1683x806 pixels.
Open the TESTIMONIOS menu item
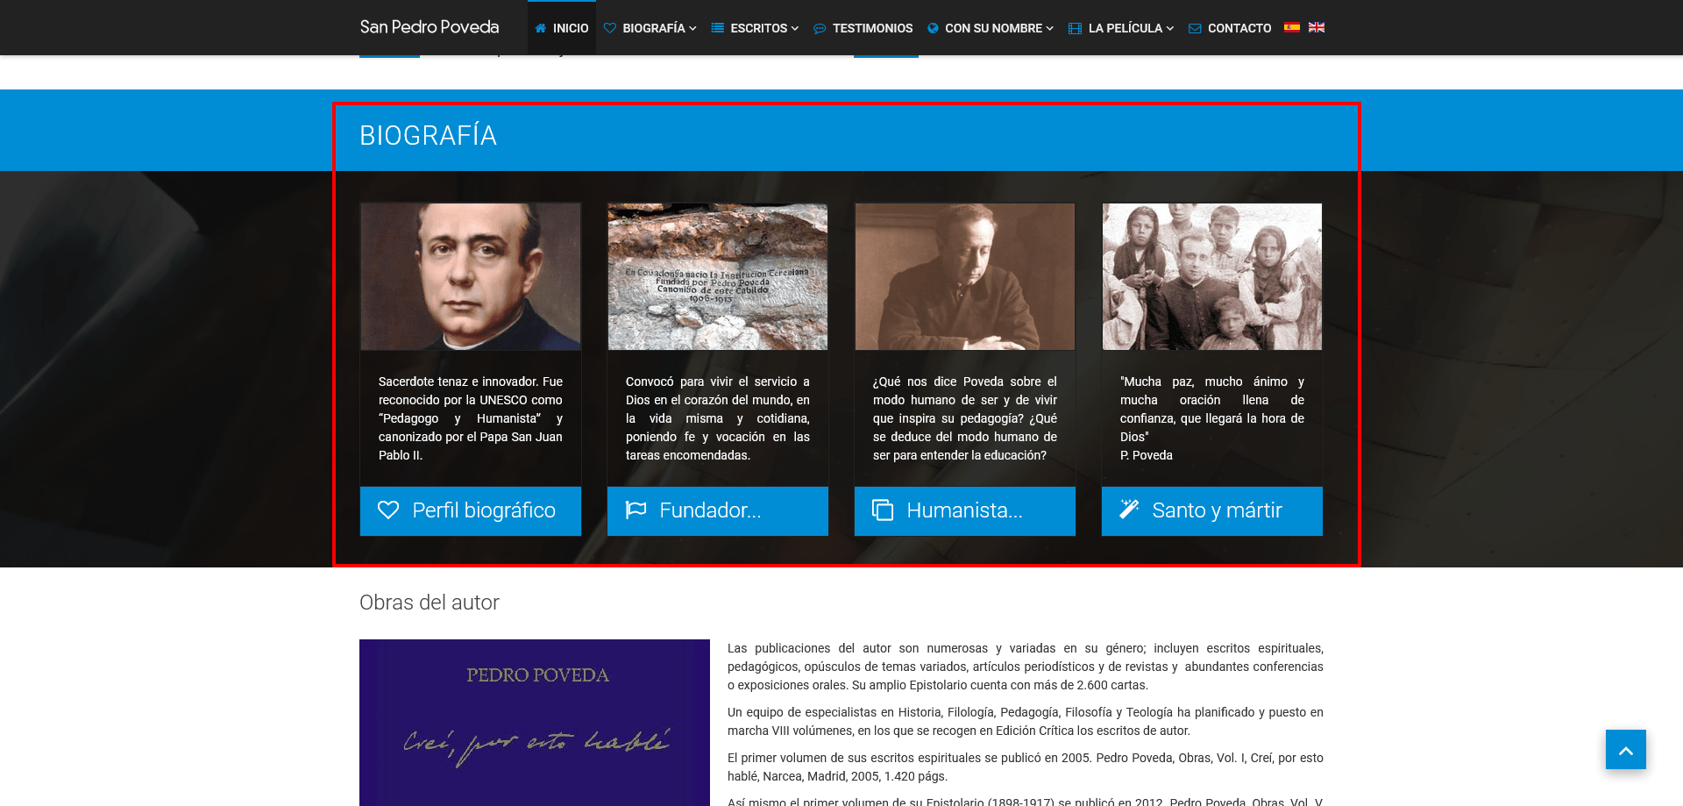tap(863, 28)
